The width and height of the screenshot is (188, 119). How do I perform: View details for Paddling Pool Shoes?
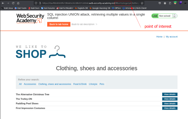click(170, 104)
